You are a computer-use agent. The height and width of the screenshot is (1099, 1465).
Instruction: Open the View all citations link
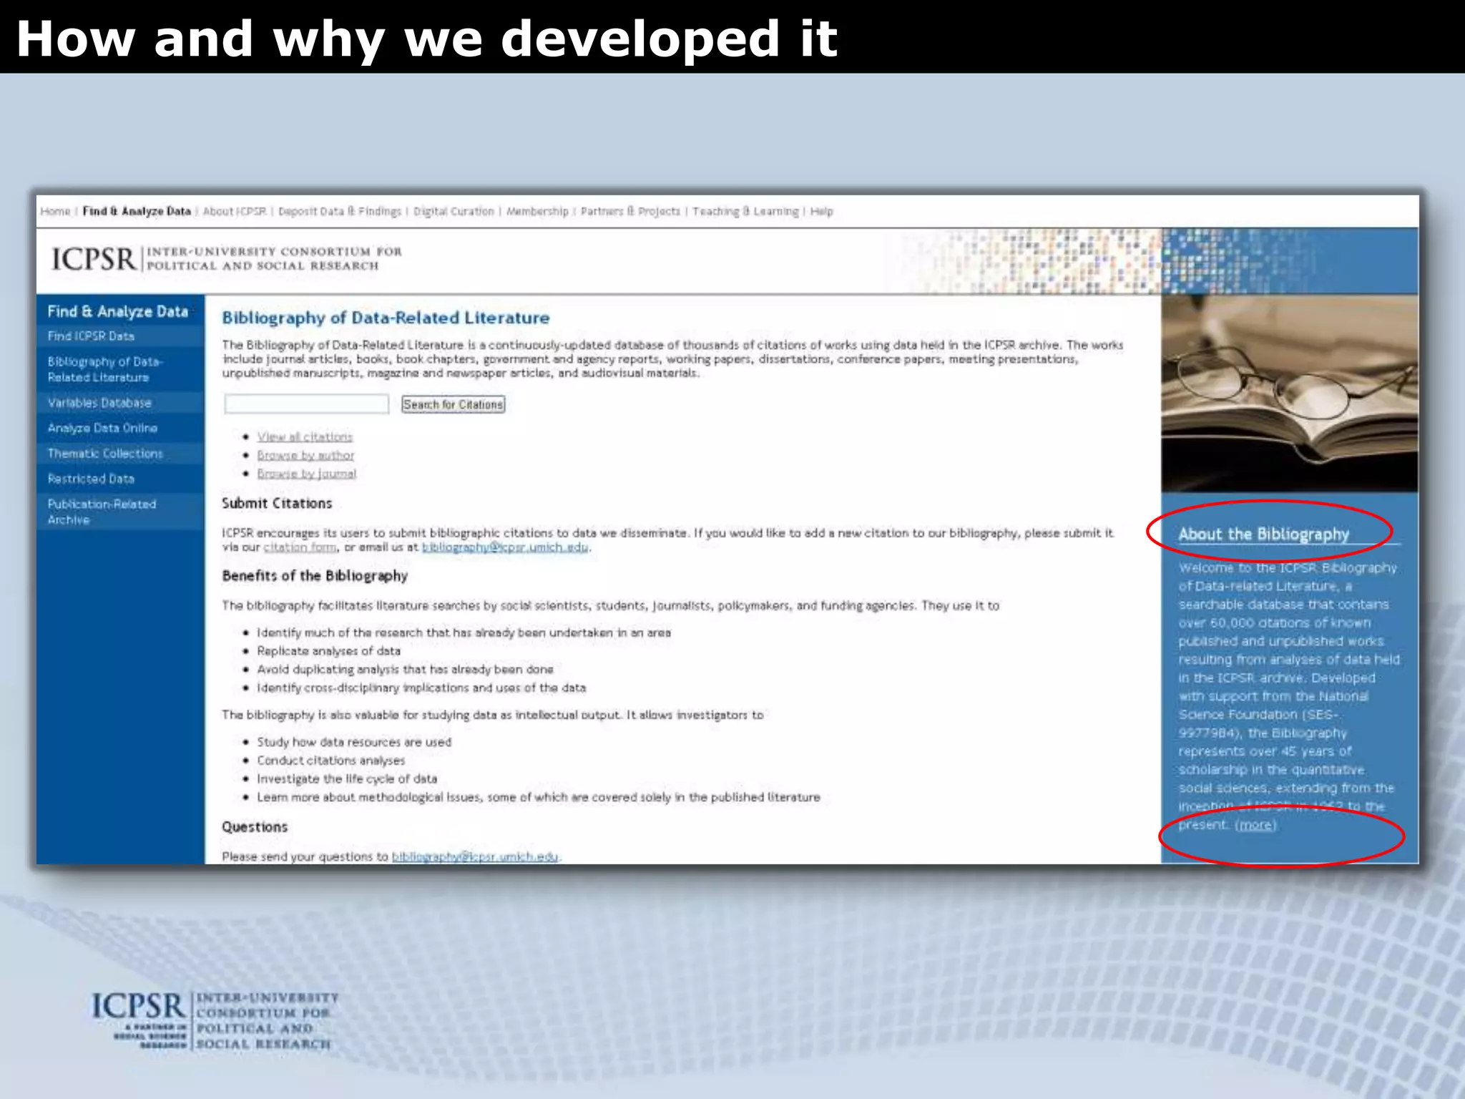coord(305,436)
